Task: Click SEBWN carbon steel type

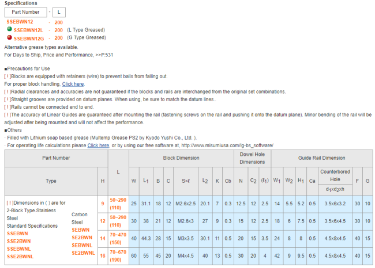Action: pyautogui.click(x=81, y=230)
